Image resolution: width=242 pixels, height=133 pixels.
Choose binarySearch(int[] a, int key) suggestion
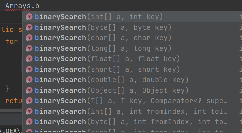point(132,17)
